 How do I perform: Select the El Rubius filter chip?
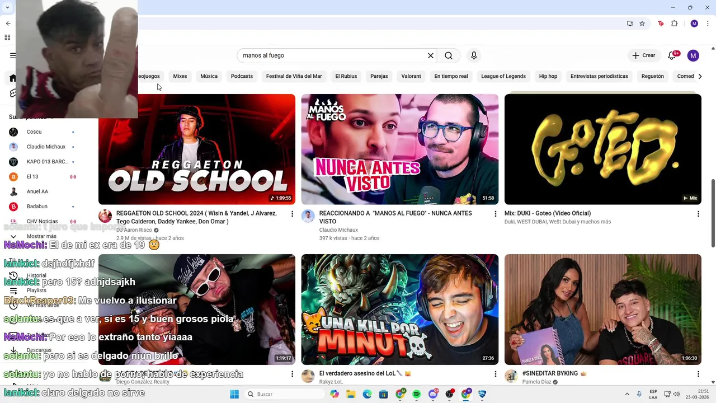(x=346, y=76)
